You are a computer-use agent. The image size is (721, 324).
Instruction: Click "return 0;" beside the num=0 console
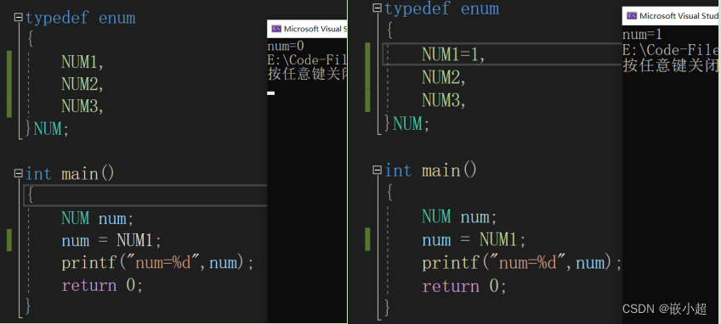(102, 285)
